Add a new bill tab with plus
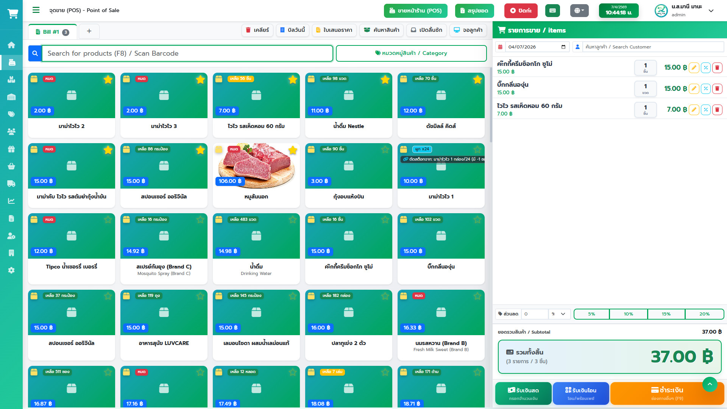727x409 pixels. pos(89,31)
